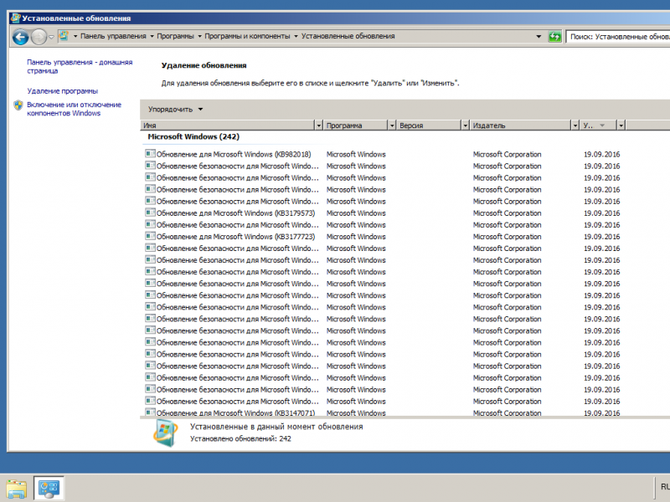Refresh the view using the green arrows button
The width and height of the screenshot is (670, 502).
554,37
